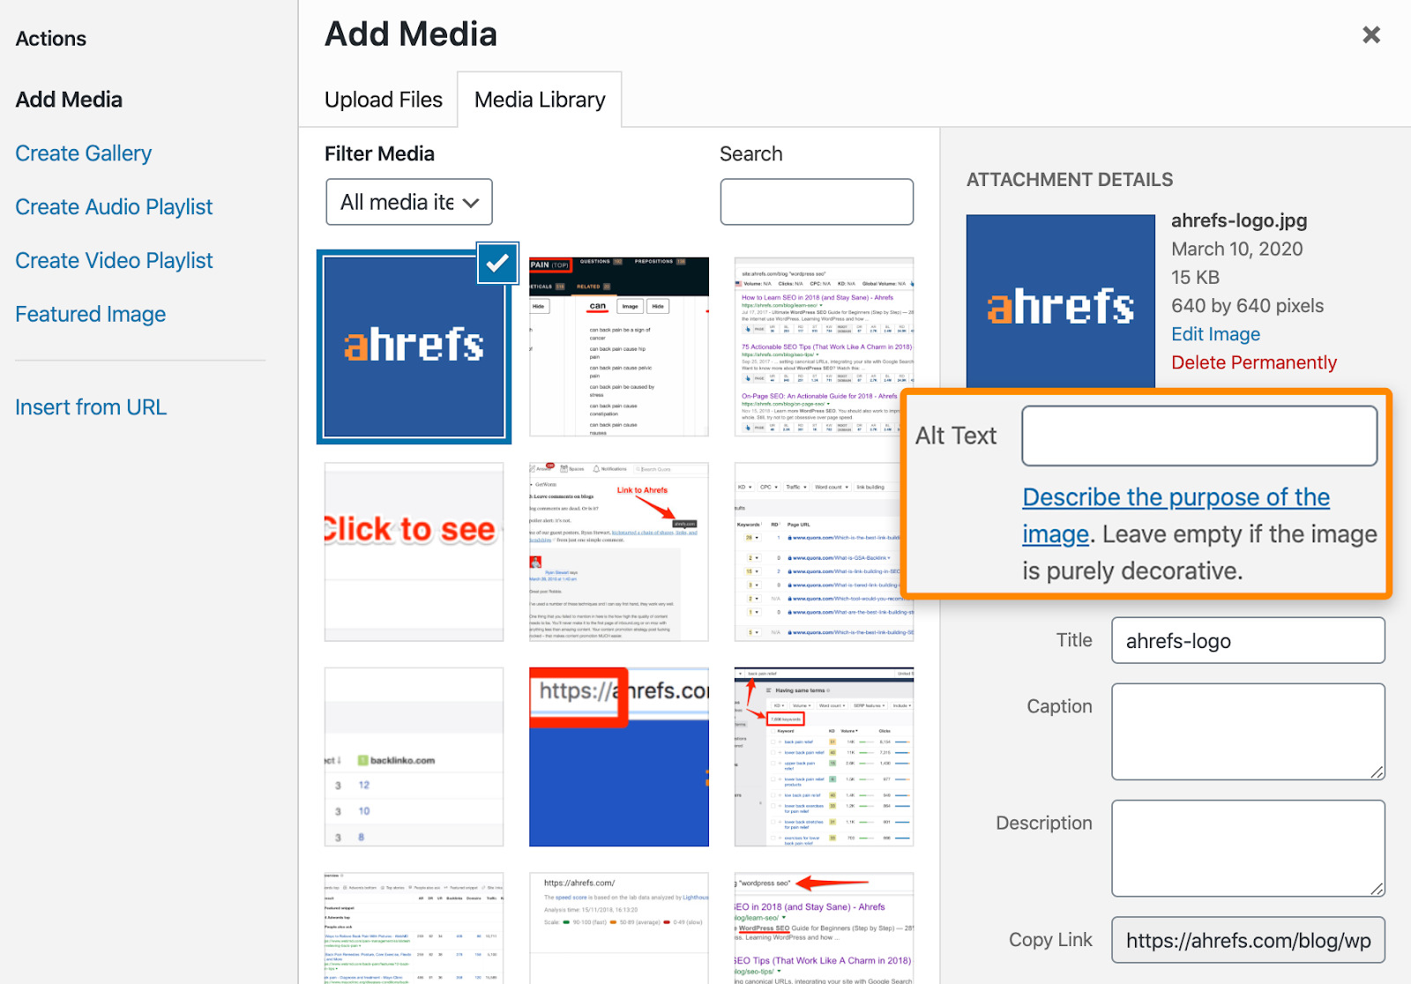Select Create Gallery in the Actions sidebar

[83, 153]
